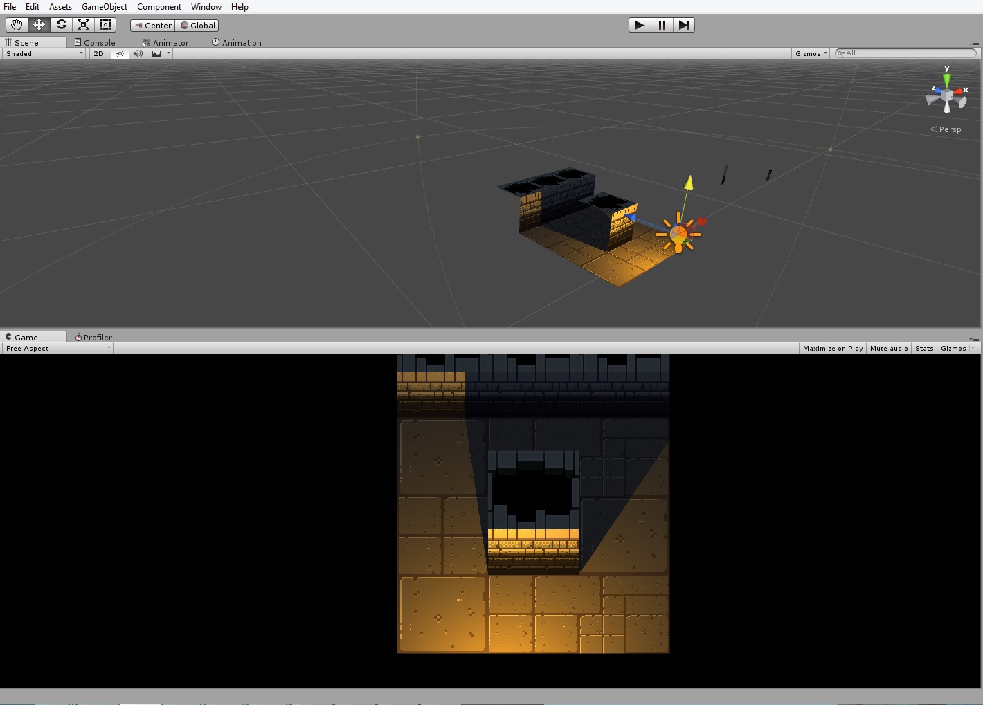Select the Scale tool

click(x=83, y=24)
